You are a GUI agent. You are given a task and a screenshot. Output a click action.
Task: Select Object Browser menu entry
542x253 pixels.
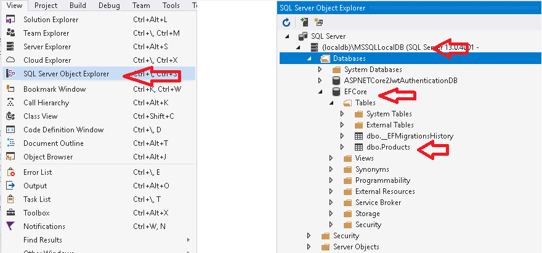pyautogui.click(x=99, y=156)
